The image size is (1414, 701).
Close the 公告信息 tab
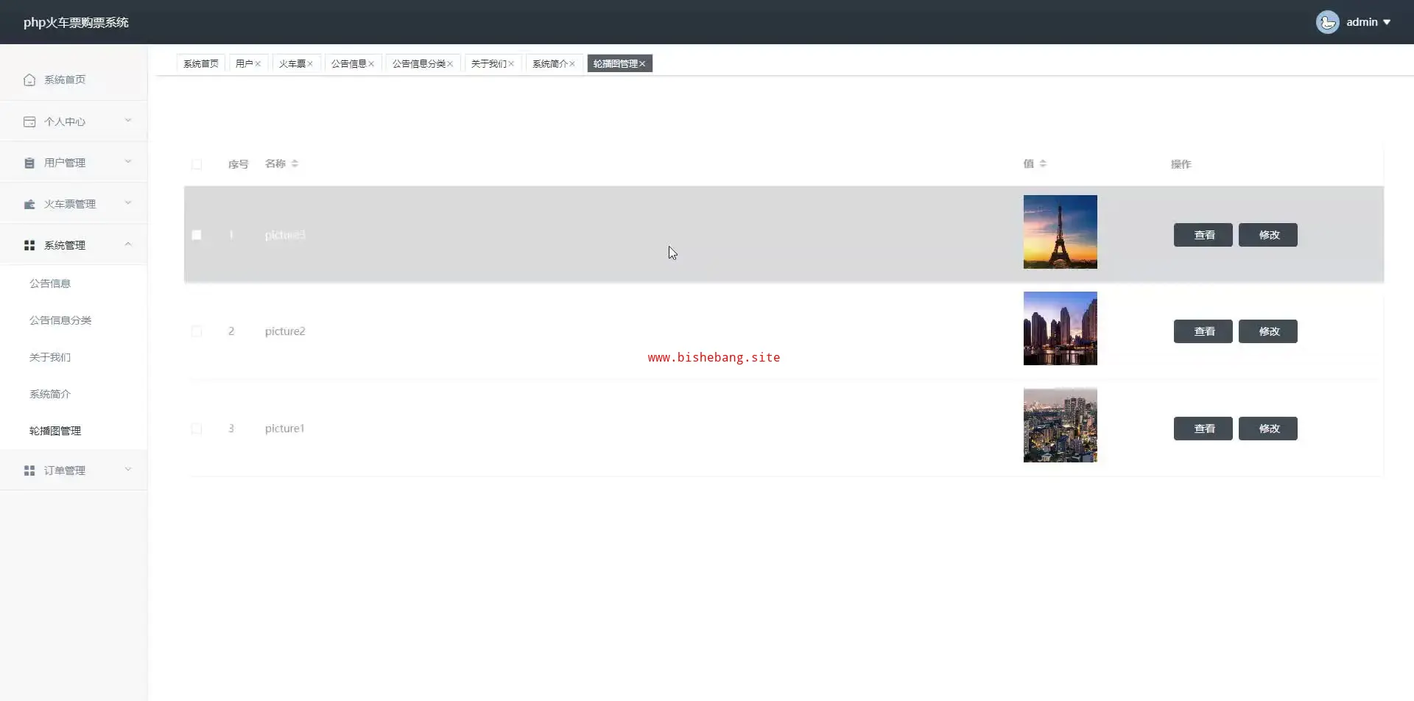(371, 64)
